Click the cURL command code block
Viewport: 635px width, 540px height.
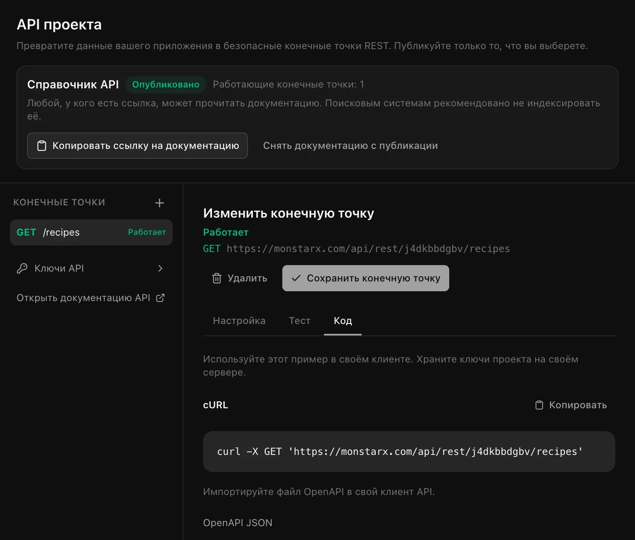pos(409,452)
